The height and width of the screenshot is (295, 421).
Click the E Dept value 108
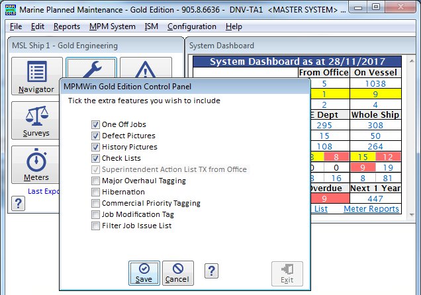(324, 146)
